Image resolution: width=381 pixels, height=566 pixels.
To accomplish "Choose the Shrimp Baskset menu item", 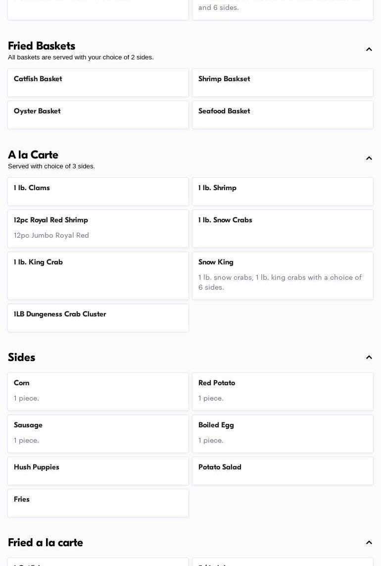I will (283, 83).
